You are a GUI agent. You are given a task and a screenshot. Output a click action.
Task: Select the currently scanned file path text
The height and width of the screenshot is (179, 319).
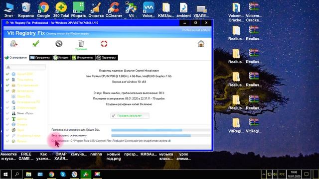coord(121,141)
